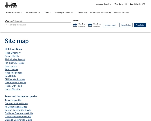
Task: Open the Ski Resorts & Hotels link
Action: pyautogui.click(x=15, y=79)
